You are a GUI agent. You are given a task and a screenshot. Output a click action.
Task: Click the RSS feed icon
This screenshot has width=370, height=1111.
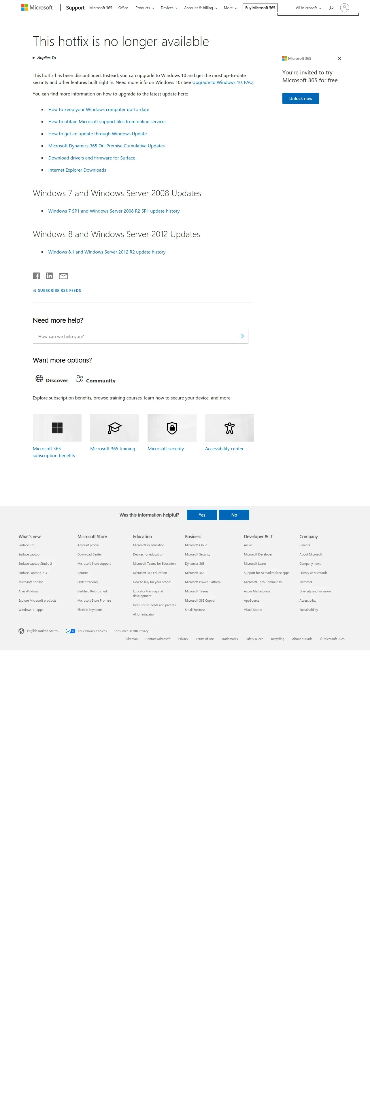[x=35, y=291]
